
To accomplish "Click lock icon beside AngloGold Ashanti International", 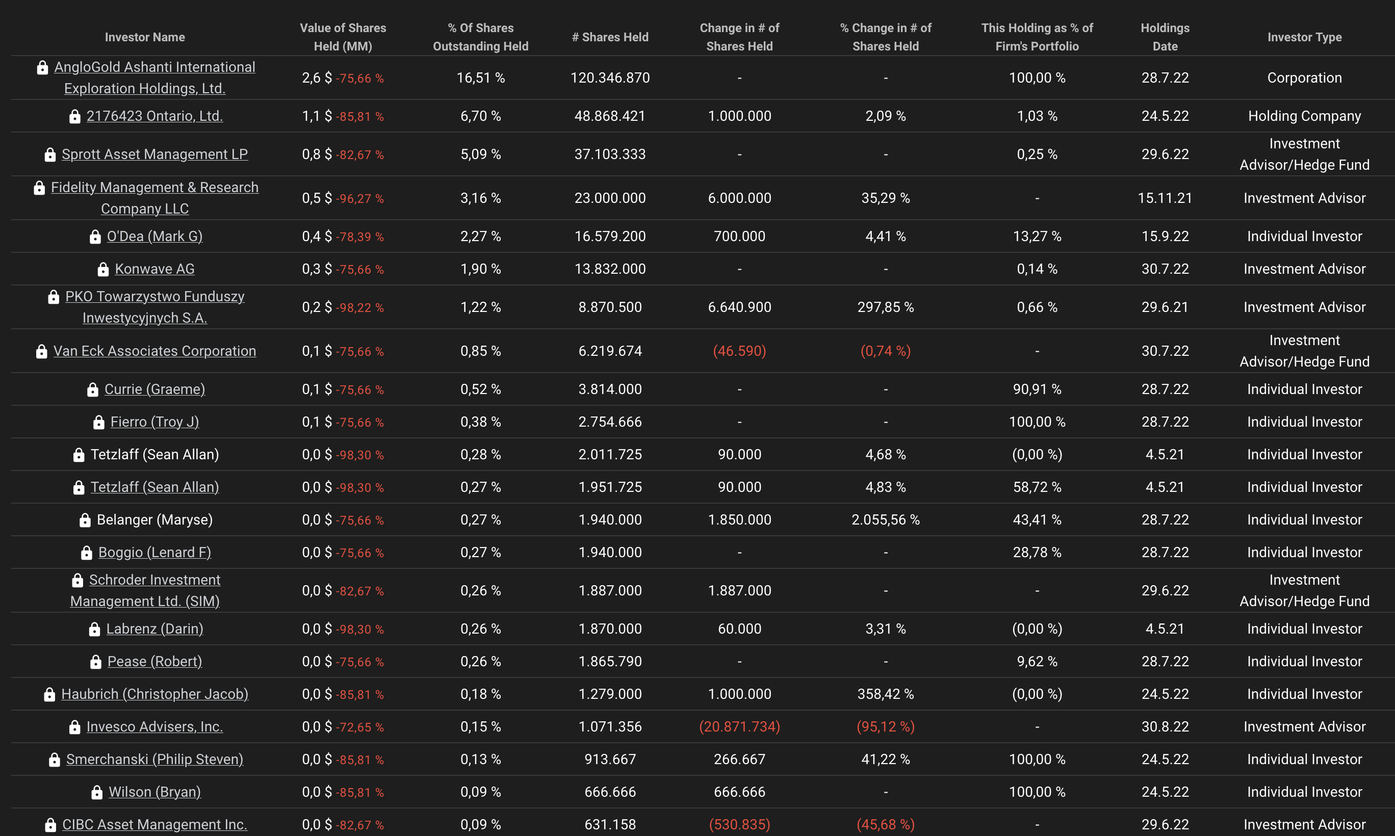I will 42,68.
